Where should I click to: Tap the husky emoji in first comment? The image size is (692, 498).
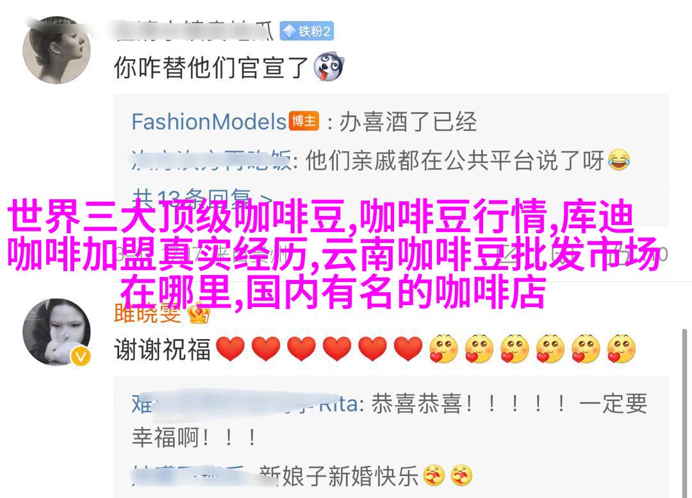[329, 67]
